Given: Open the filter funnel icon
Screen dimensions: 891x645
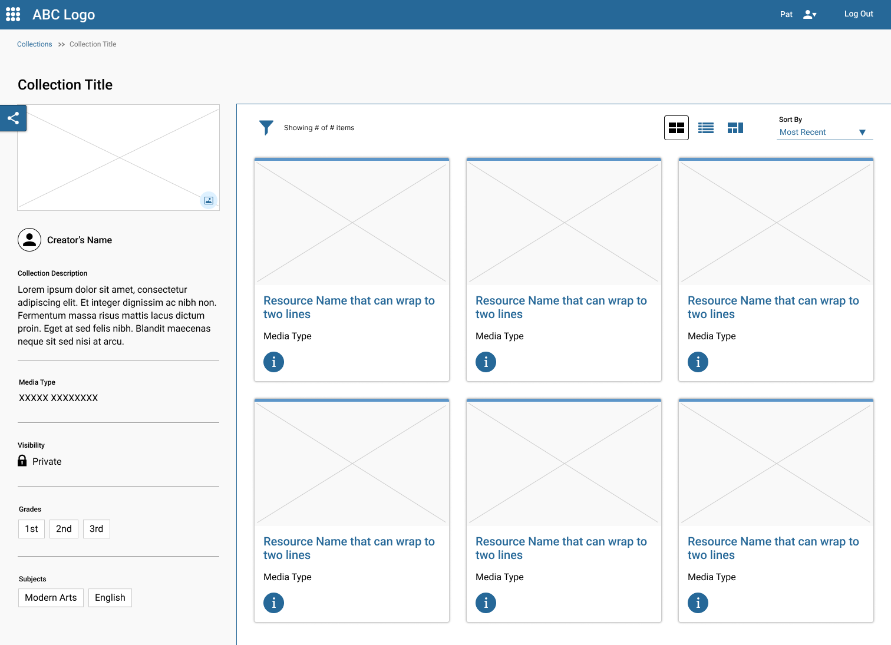Looking at the screenshot, I should (266, 127).
